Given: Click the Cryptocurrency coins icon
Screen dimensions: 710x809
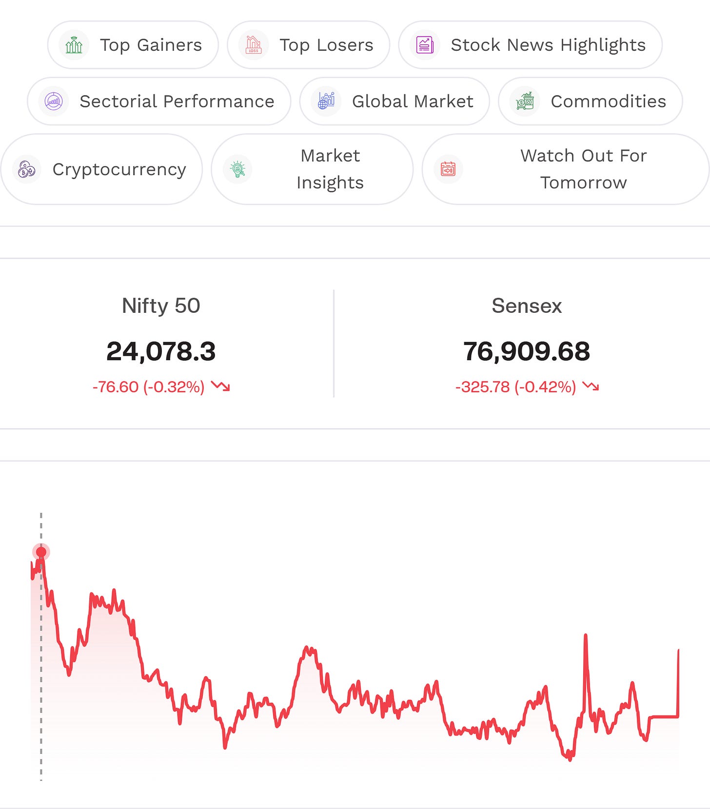Looking at the screenshot, I should pyautogui.click(x=27, y=169).
